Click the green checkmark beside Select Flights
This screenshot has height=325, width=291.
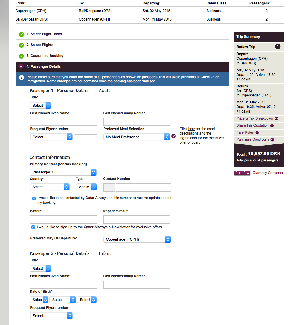pos(21,45)
